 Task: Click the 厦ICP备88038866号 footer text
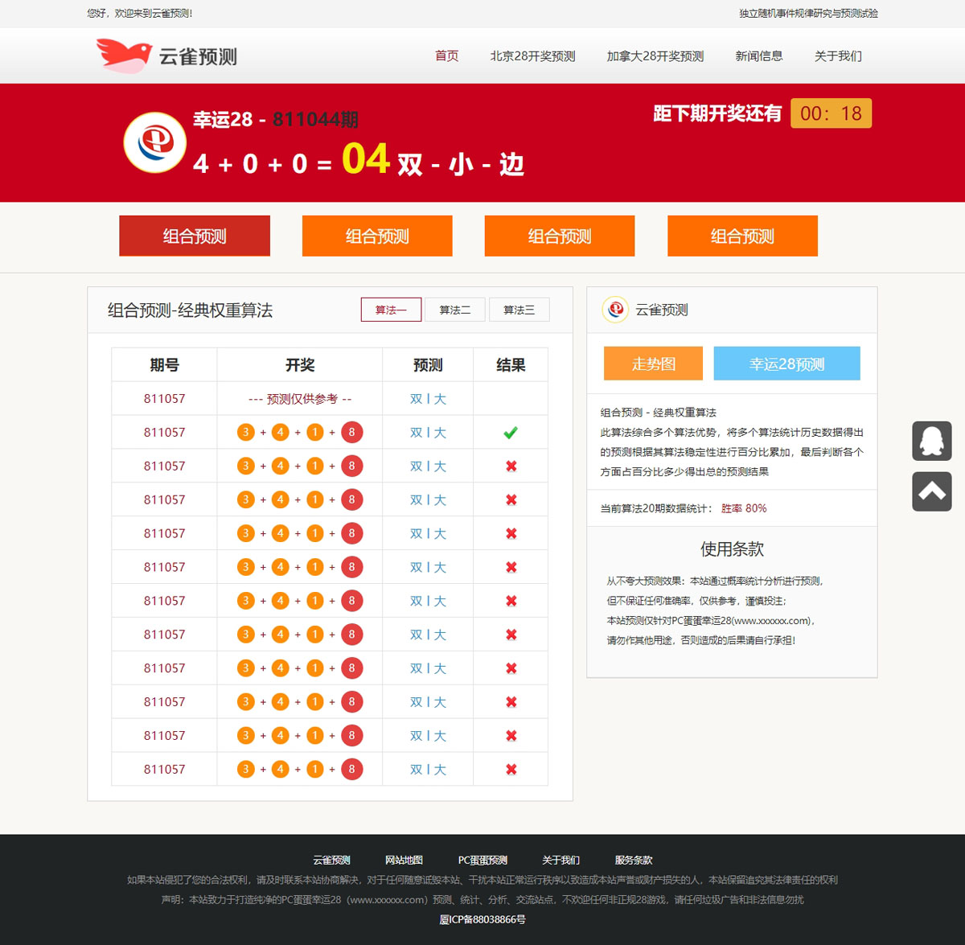coord(482,919)
